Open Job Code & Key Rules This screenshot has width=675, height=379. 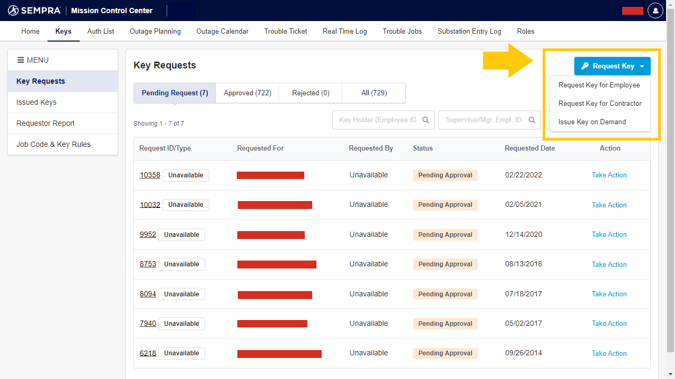click(53, 145)
